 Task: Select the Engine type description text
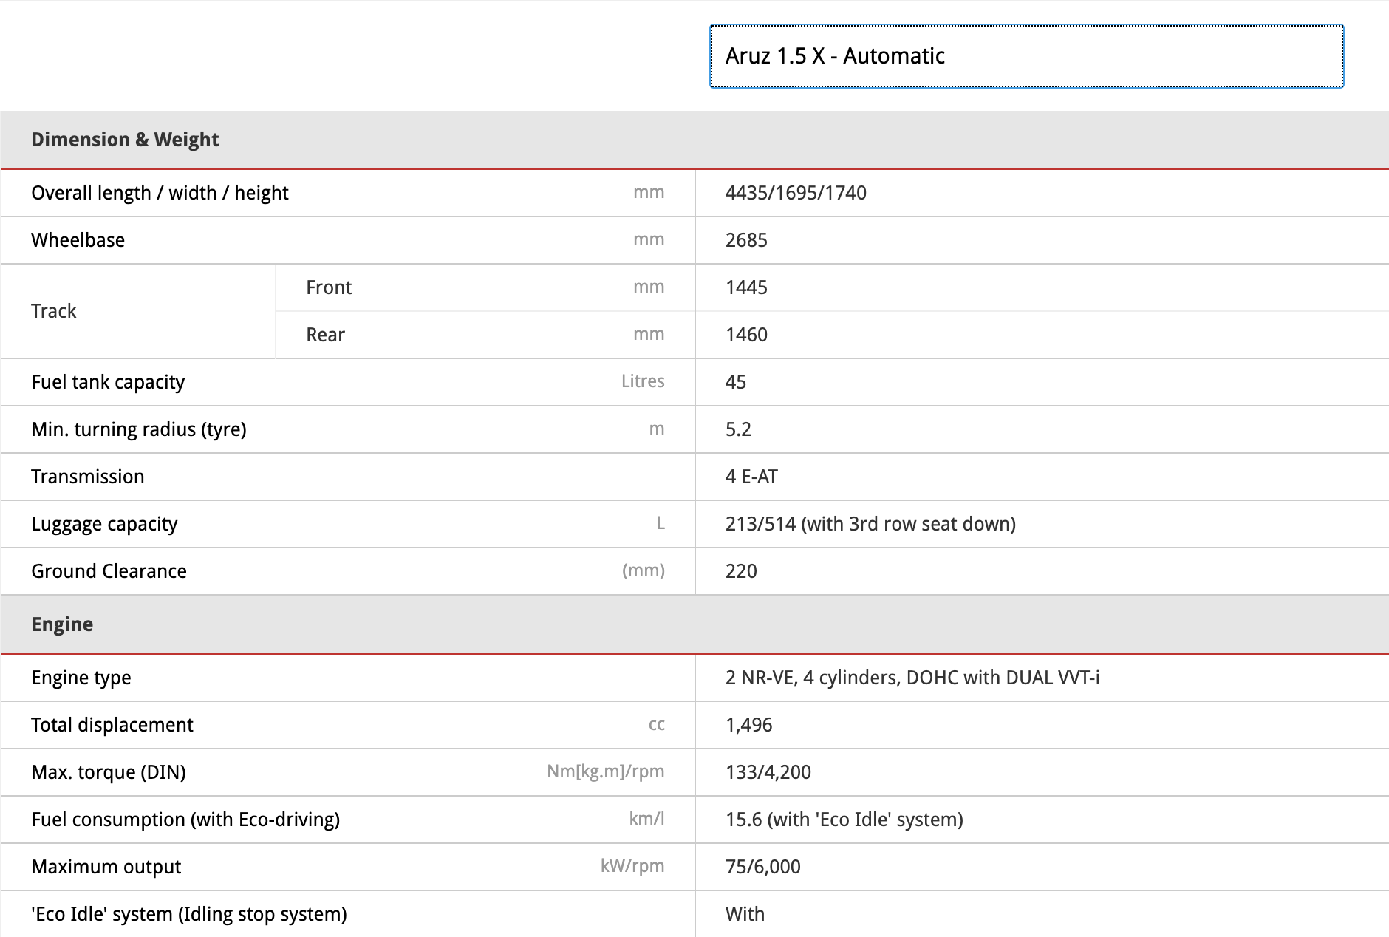pyautogui.click(x=912, y=678)
